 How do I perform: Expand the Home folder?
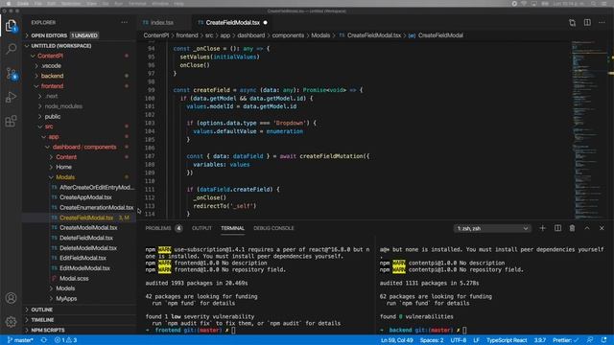[79, 167]
